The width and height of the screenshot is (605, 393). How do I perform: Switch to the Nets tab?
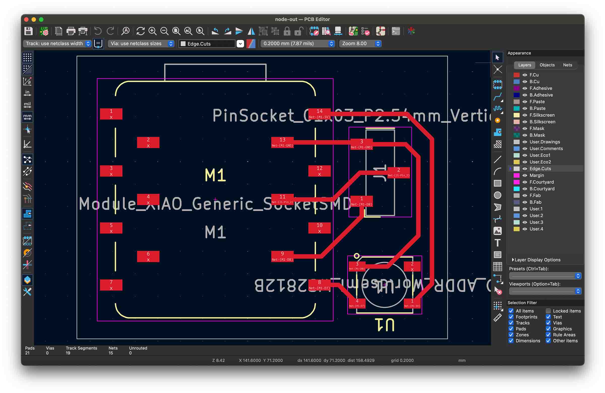click(x=567, y=65)
